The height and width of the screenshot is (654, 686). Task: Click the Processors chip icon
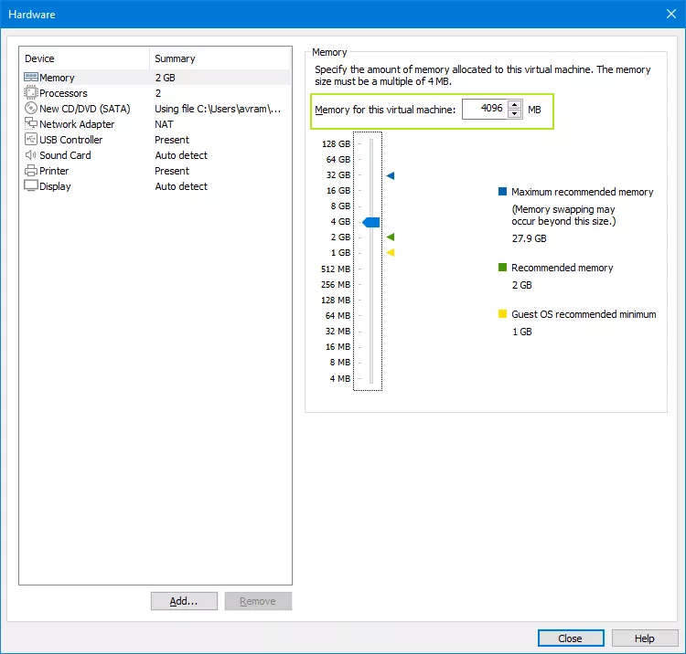coord(31,92)
